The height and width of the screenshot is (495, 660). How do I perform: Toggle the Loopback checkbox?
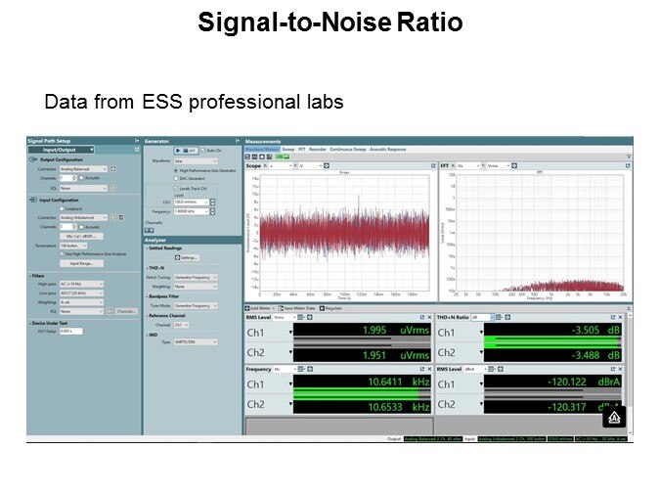[x=62, y=208]
